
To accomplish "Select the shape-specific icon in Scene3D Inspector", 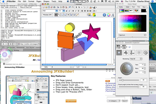I will tap(119, 53).
